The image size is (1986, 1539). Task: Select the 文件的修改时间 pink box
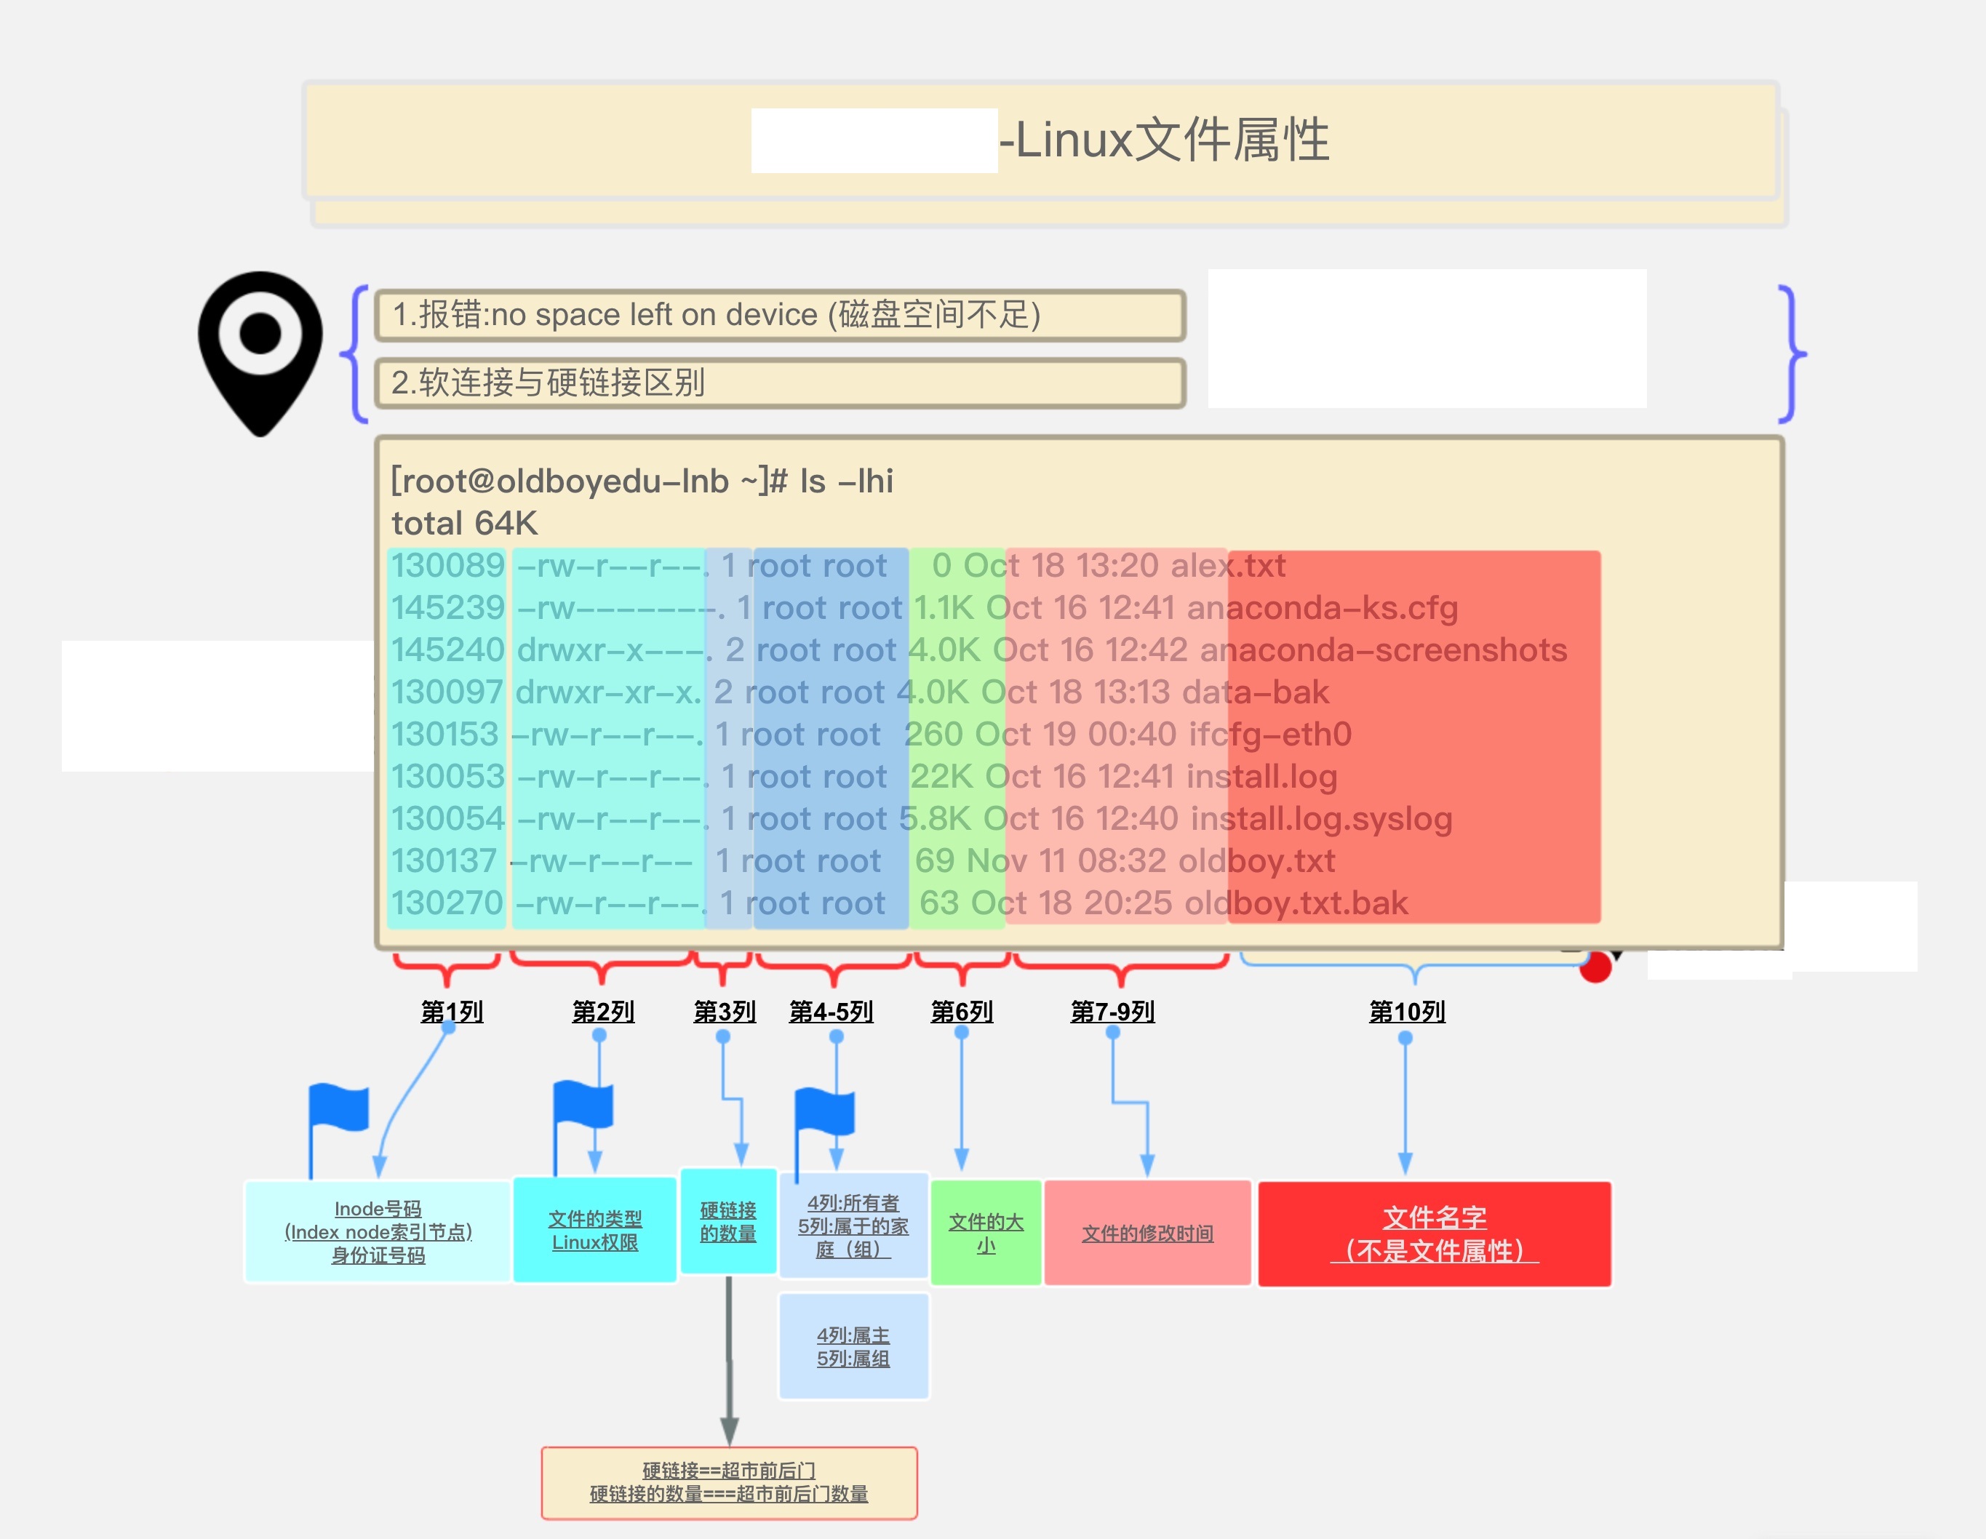coord(1148,1234)
